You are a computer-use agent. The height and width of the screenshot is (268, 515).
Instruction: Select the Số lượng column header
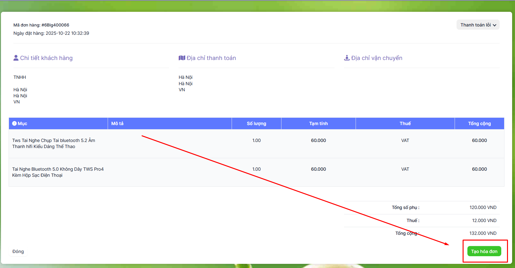click(x=256, y=123)
